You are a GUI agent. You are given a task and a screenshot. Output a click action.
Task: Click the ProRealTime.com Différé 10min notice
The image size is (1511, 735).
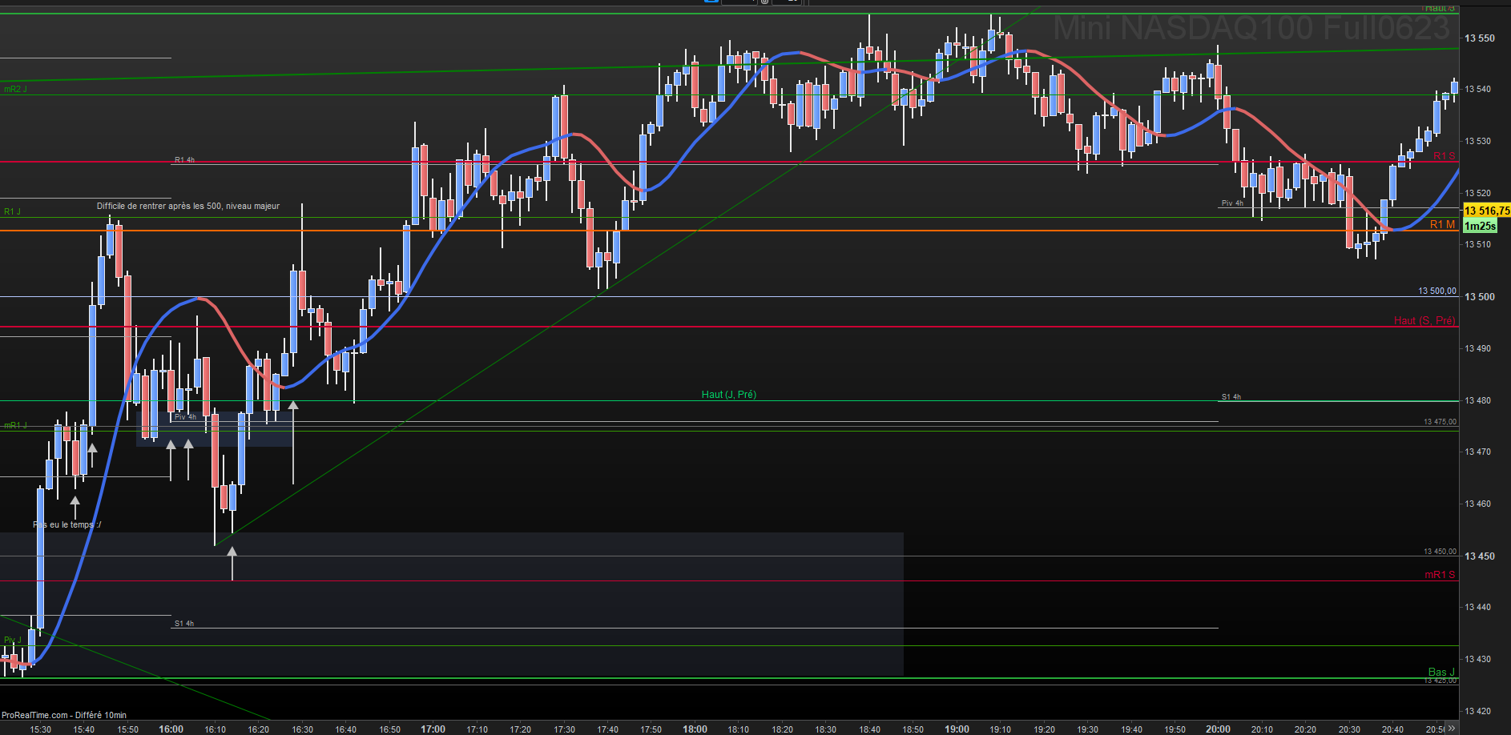[64, 715]
